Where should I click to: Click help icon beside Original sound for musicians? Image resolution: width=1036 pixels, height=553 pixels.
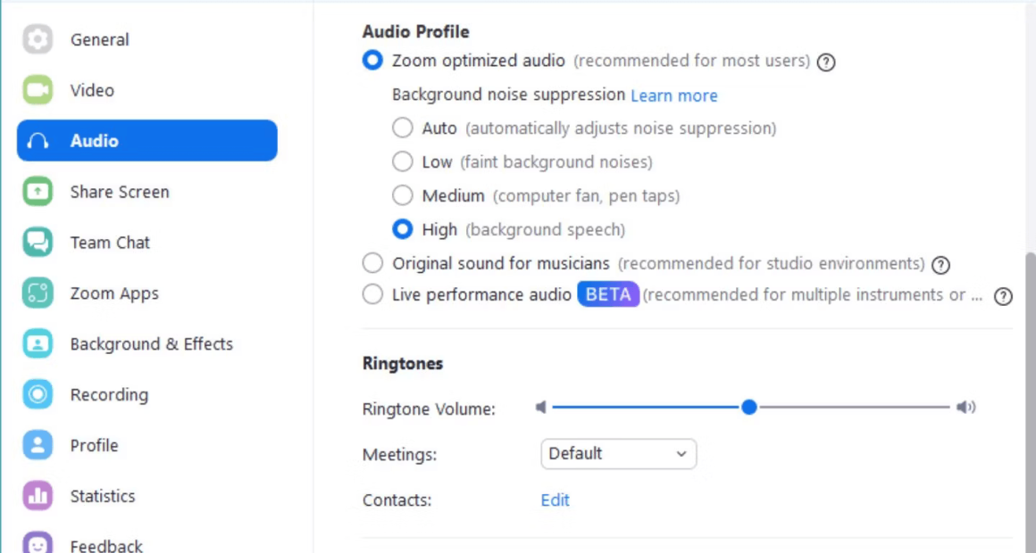[x=940, y=265]
